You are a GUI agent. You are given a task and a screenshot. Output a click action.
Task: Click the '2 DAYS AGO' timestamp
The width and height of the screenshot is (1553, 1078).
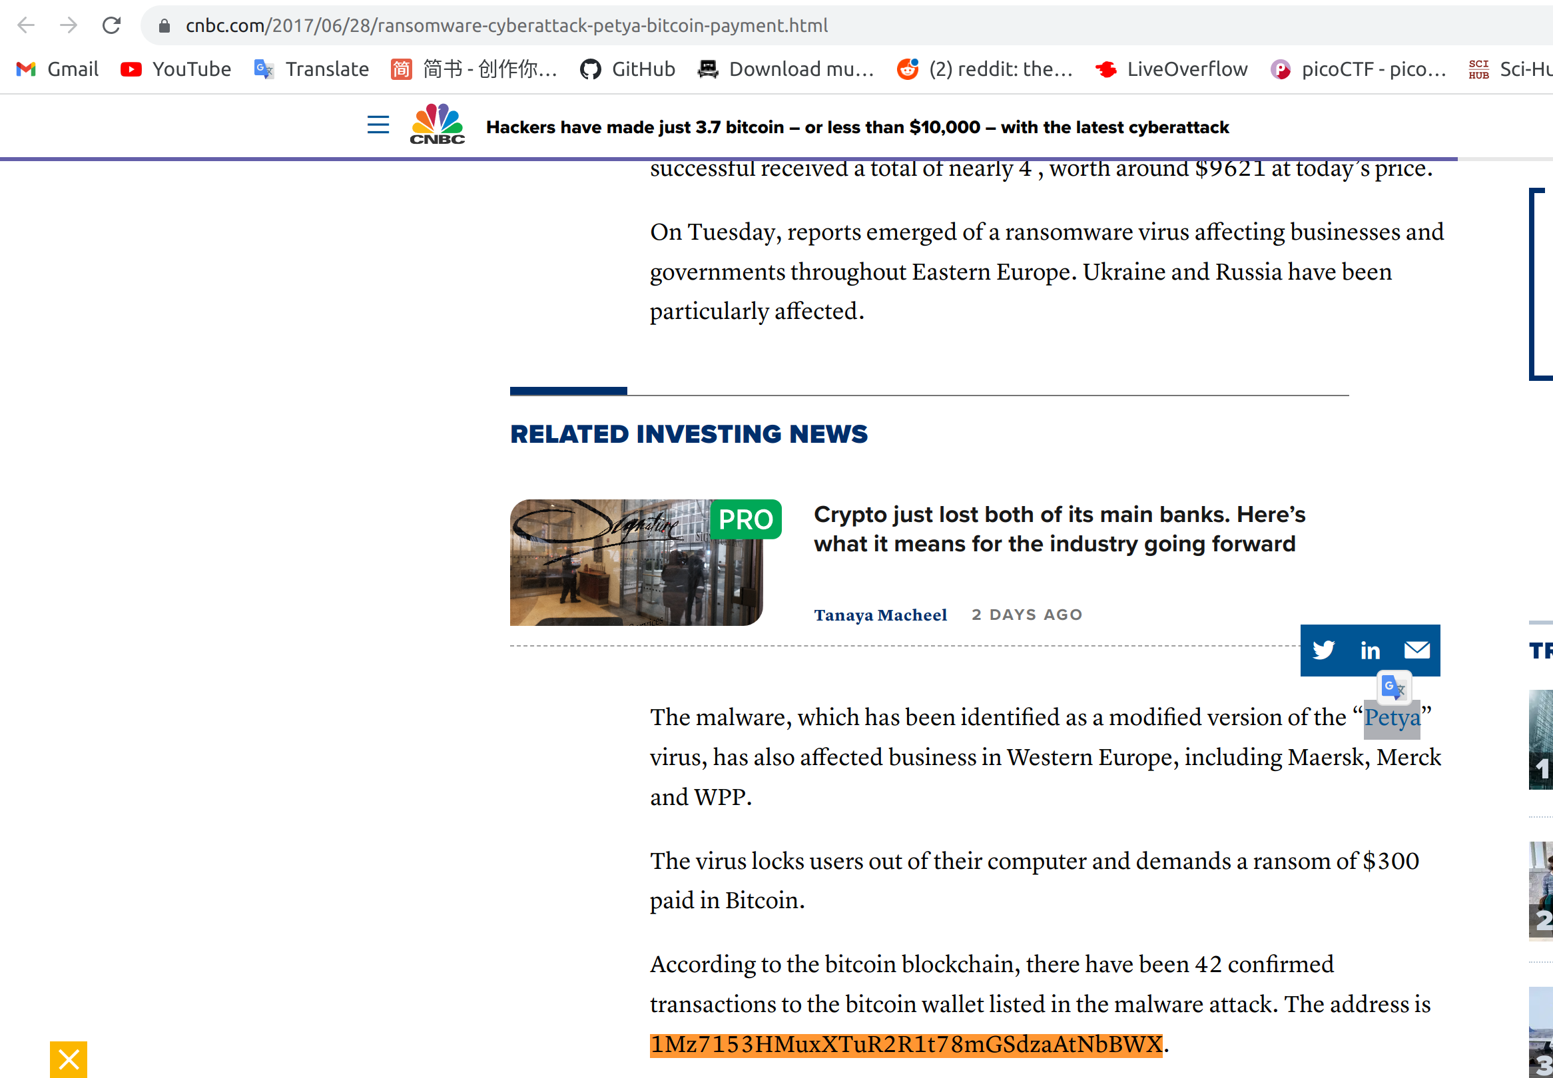tap(1027, 615)
